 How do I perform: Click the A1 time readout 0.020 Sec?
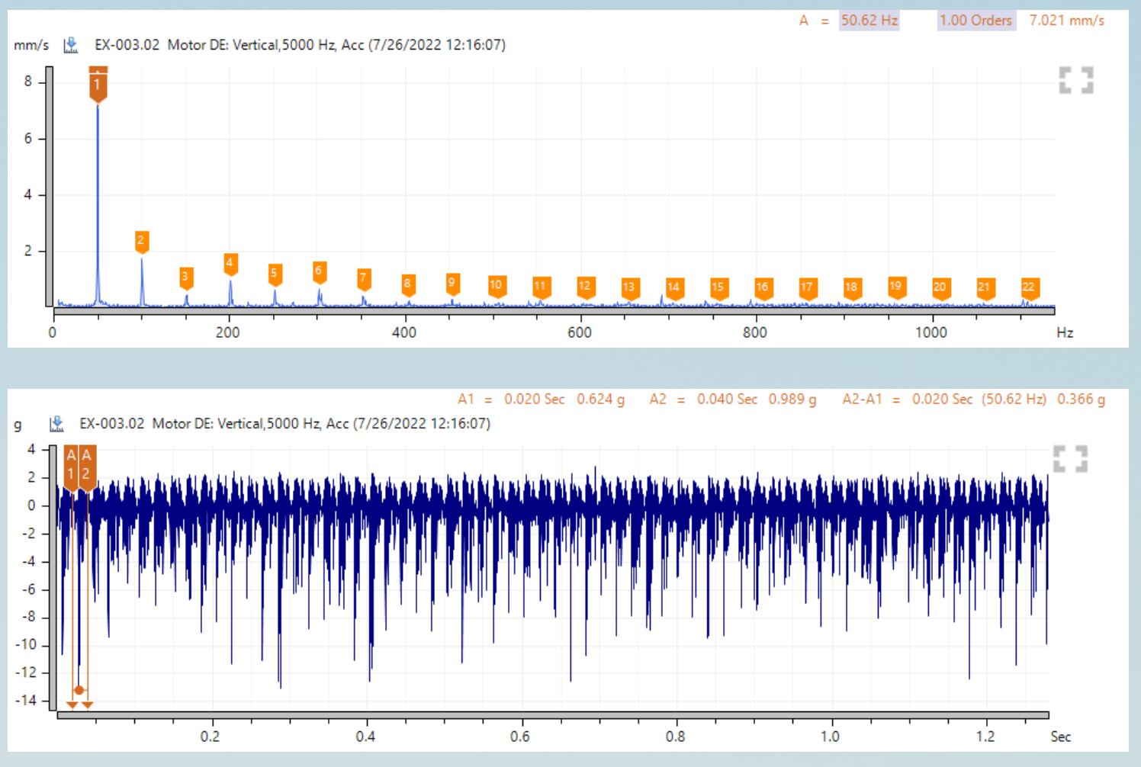[x=535, y=400]
